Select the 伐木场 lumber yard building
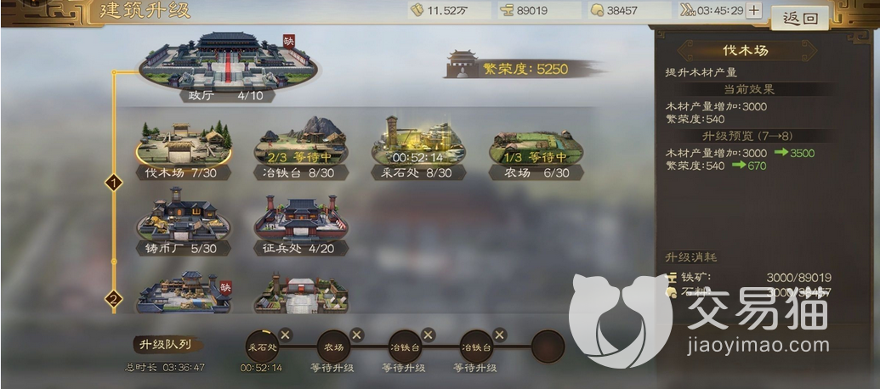 [184, 149]
